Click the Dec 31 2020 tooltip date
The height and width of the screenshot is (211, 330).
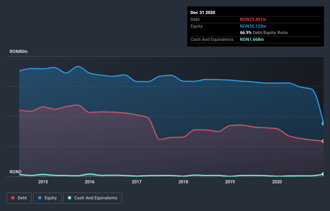(x=203, y=12)
